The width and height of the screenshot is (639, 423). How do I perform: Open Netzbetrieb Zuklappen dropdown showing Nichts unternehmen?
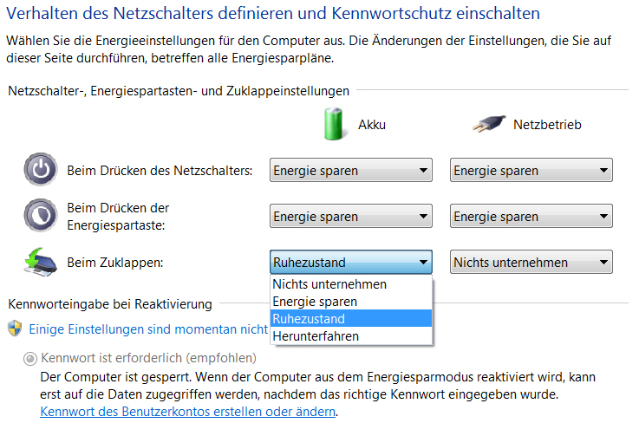(531, 262)
